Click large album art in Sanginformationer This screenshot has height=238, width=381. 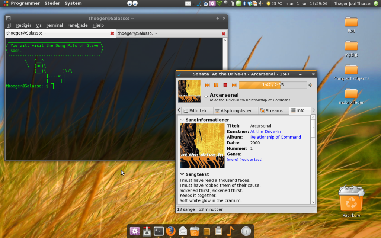coord(202,146)
